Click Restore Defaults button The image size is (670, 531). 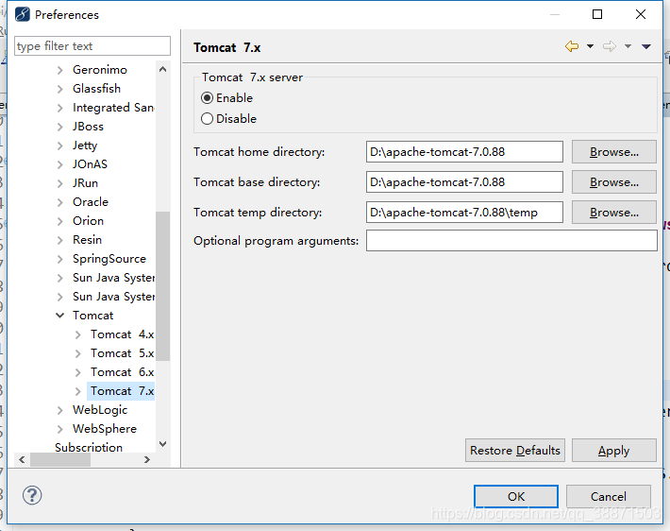pyautogui.click(x=515, y=450)
